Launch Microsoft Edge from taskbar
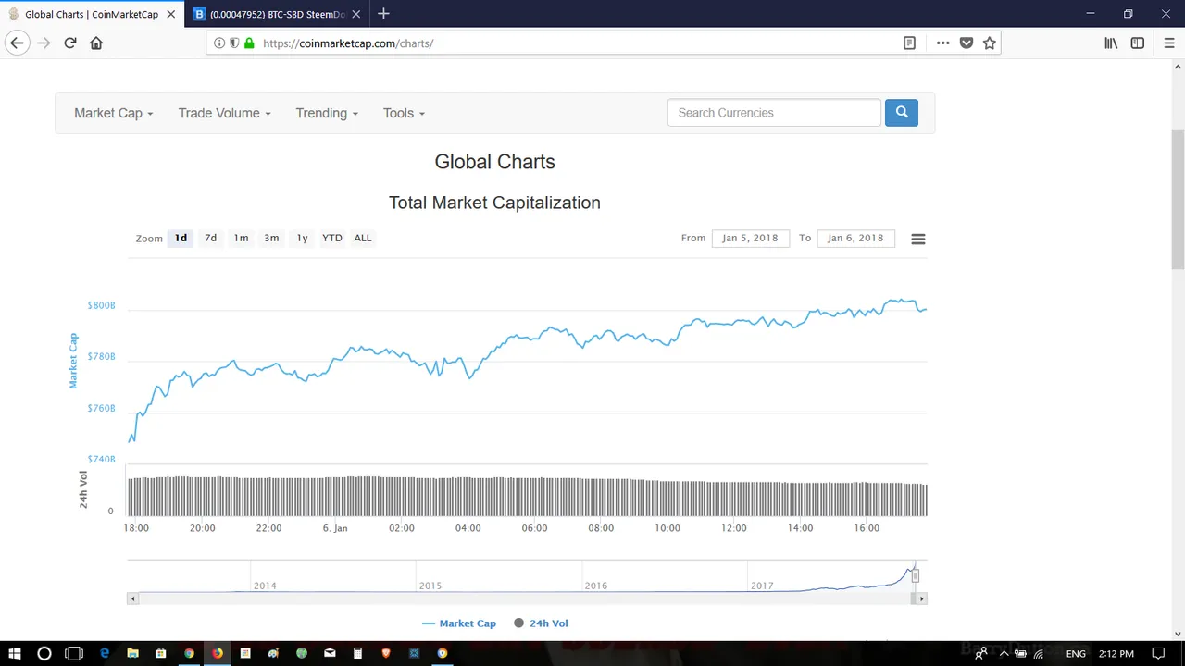The image size is (1185, 666). click(105, 653)
